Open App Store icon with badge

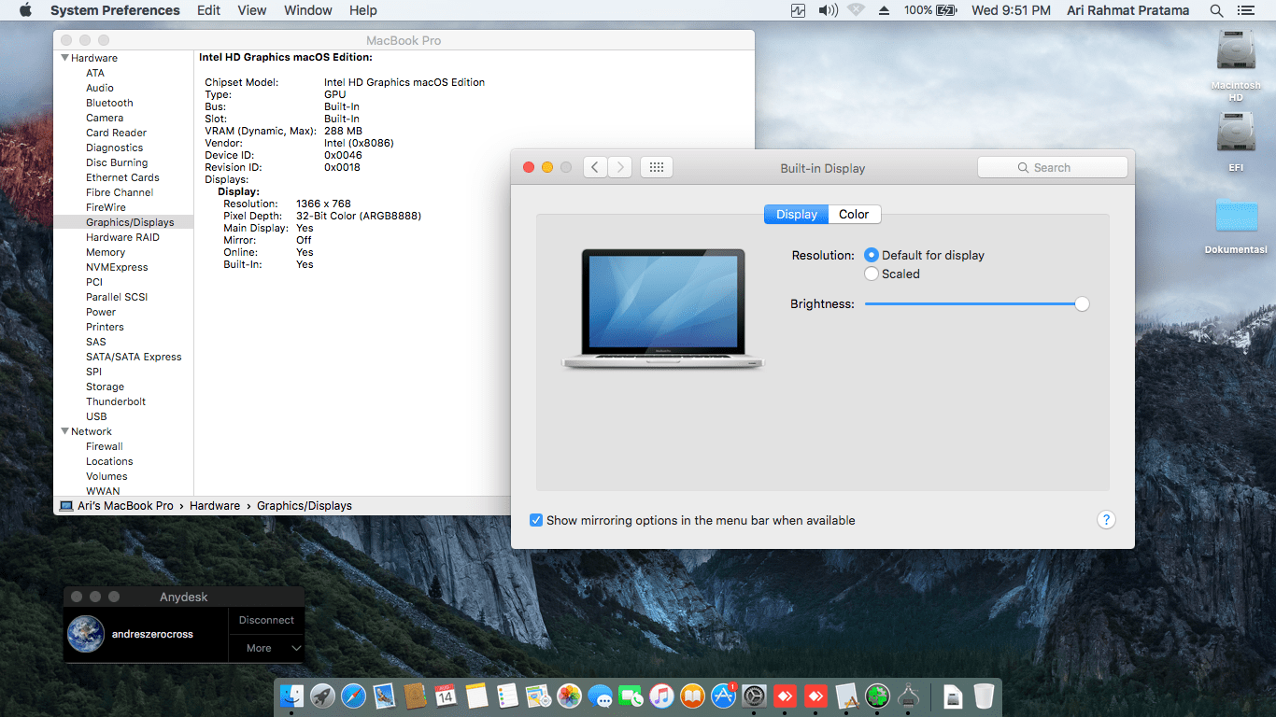(x=723, y=696)
